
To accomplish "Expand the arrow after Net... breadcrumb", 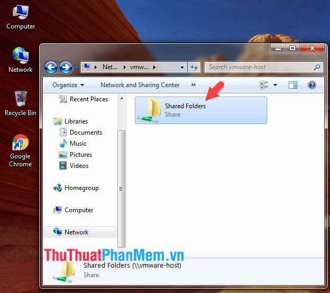I will click(125, 67).
